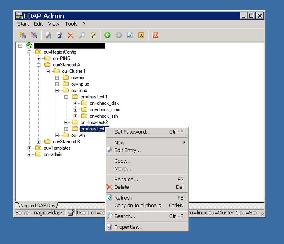The image size is (284, 244).
Task: Minimize the LDAP Admin window
Action: pyautogui.click(x=244, y=16)
